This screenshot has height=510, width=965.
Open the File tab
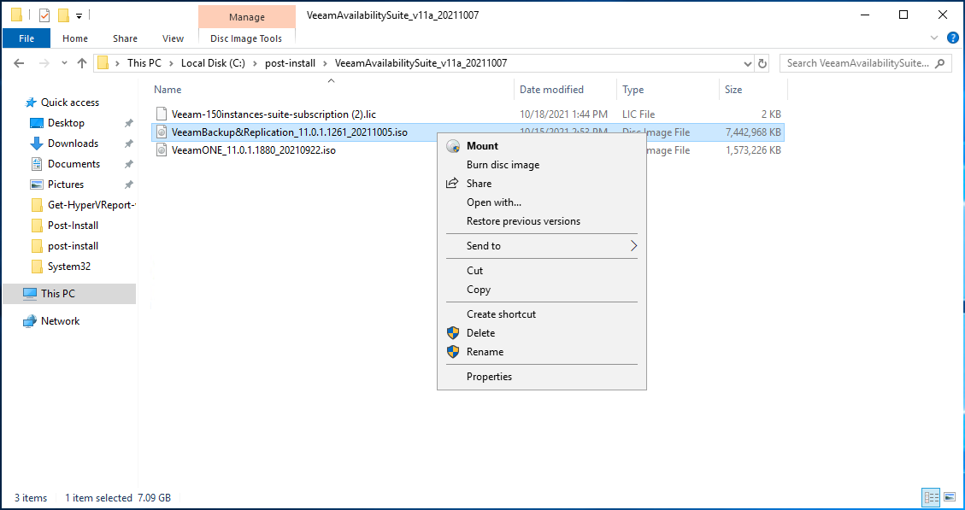pyautogui.click(x=26, y=38)
